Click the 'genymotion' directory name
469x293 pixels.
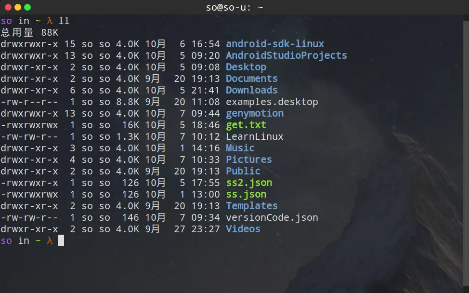[x=255, y=114]
